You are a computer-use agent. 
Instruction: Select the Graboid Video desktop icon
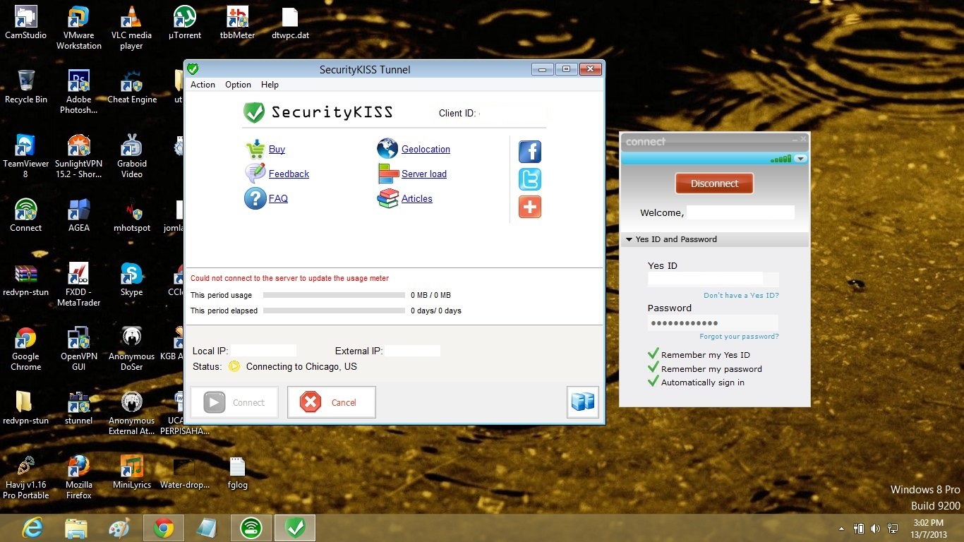(131, 156)
